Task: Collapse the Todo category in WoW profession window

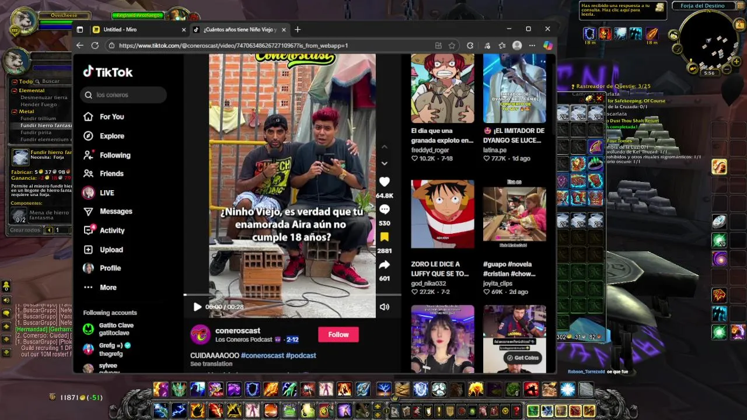Action: tap(15, 81)
